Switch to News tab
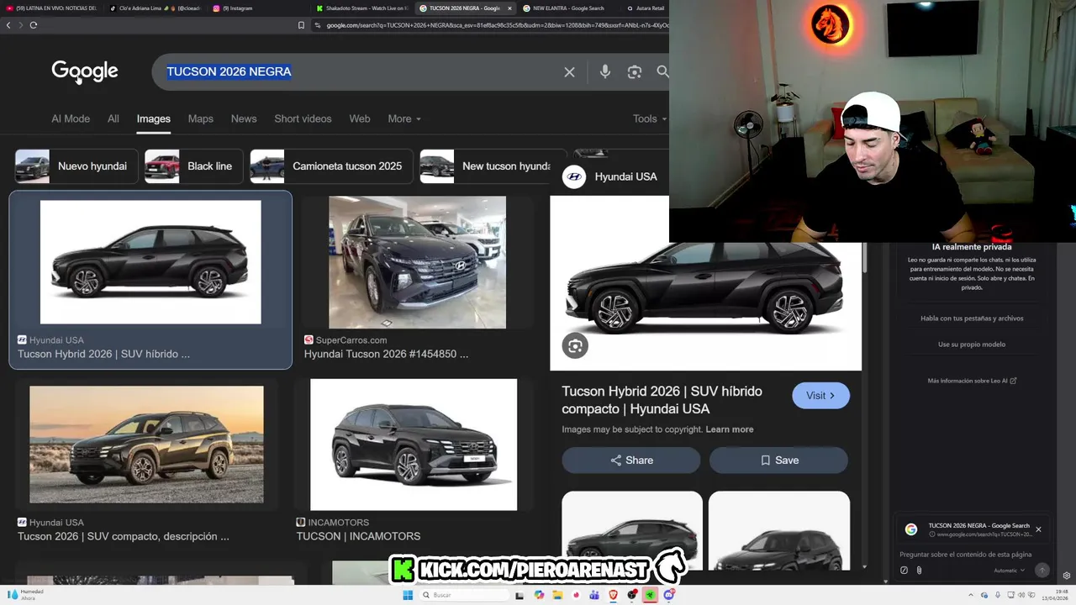This screenshot has height=605, width=1076. coord(244,118)
